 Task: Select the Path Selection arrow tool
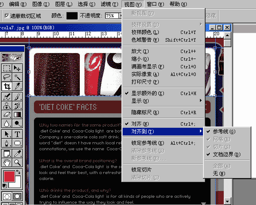click(x=7, y=134)
